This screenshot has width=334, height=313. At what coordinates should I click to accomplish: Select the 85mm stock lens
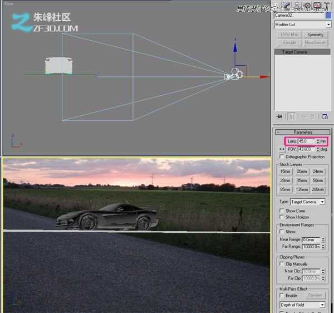[285, 189]
